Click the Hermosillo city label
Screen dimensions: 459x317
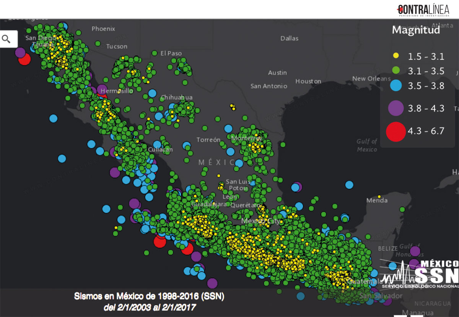(x=117, y=91)
